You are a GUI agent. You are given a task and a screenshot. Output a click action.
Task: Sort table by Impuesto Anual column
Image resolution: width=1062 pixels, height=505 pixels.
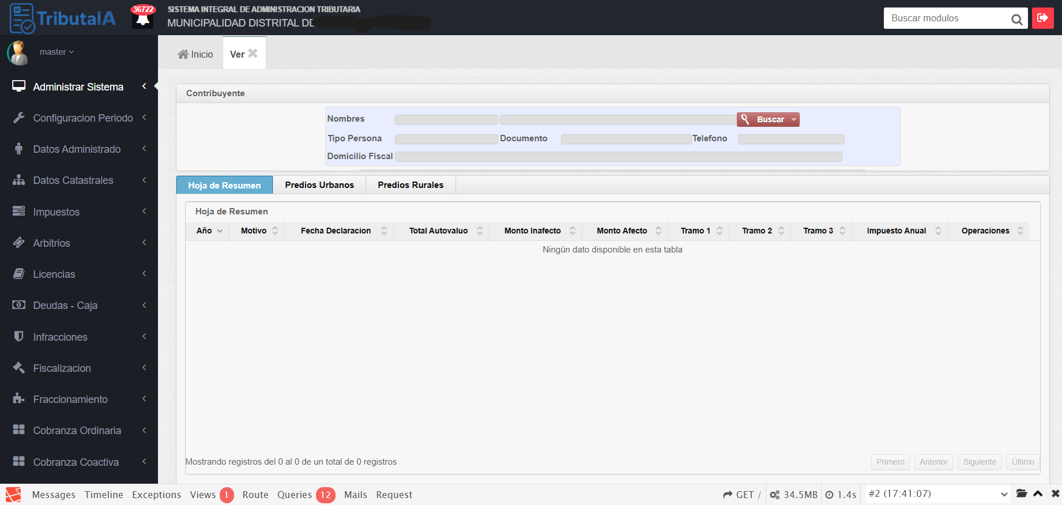click(897, 231)
